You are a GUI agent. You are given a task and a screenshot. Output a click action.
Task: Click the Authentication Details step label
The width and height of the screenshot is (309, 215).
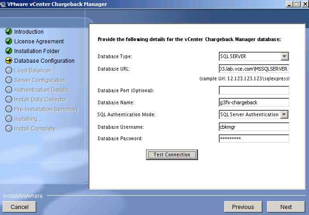pos(41,90)
